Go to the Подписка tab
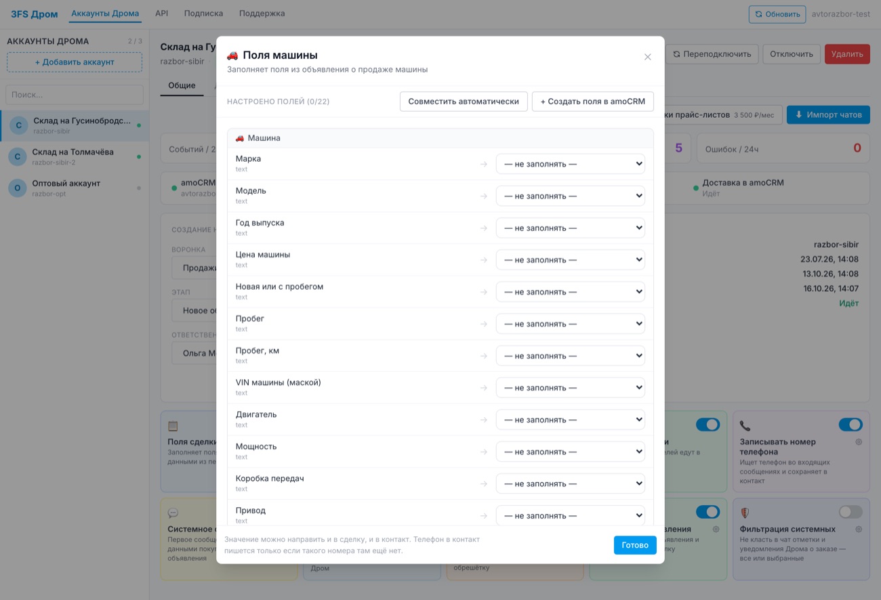 tap(203, 14)
